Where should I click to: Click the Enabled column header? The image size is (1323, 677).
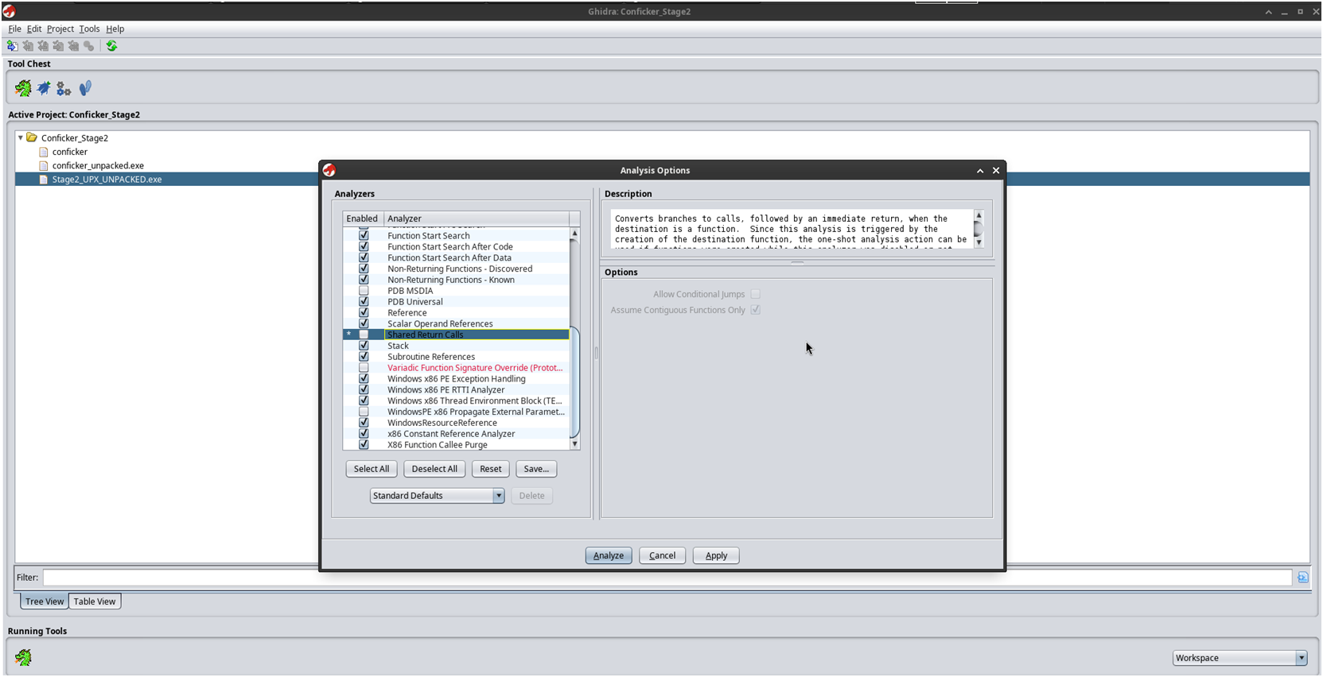point(363,219)
